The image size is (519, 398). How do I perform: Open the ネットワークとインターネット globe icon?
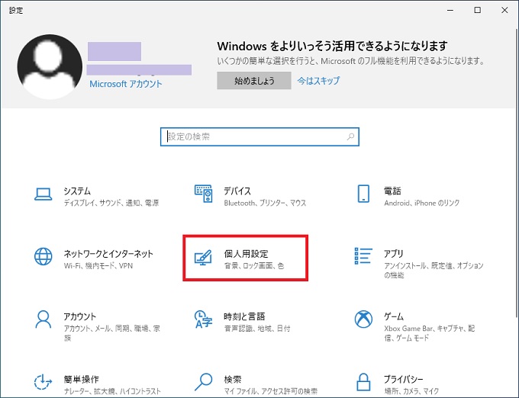click(43, 256)
